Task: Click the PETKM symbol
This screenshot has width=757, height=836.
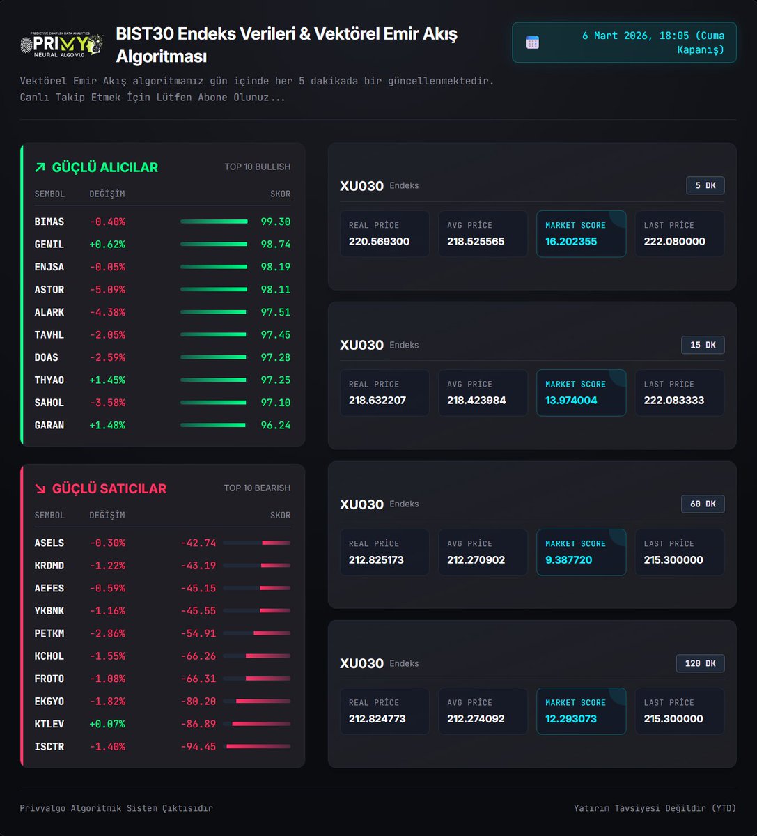Action: pos(49,633)
